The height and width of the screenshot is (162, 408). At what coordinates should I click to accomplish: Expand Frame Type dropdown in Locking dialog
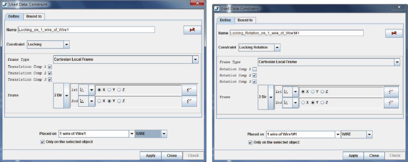195,59
